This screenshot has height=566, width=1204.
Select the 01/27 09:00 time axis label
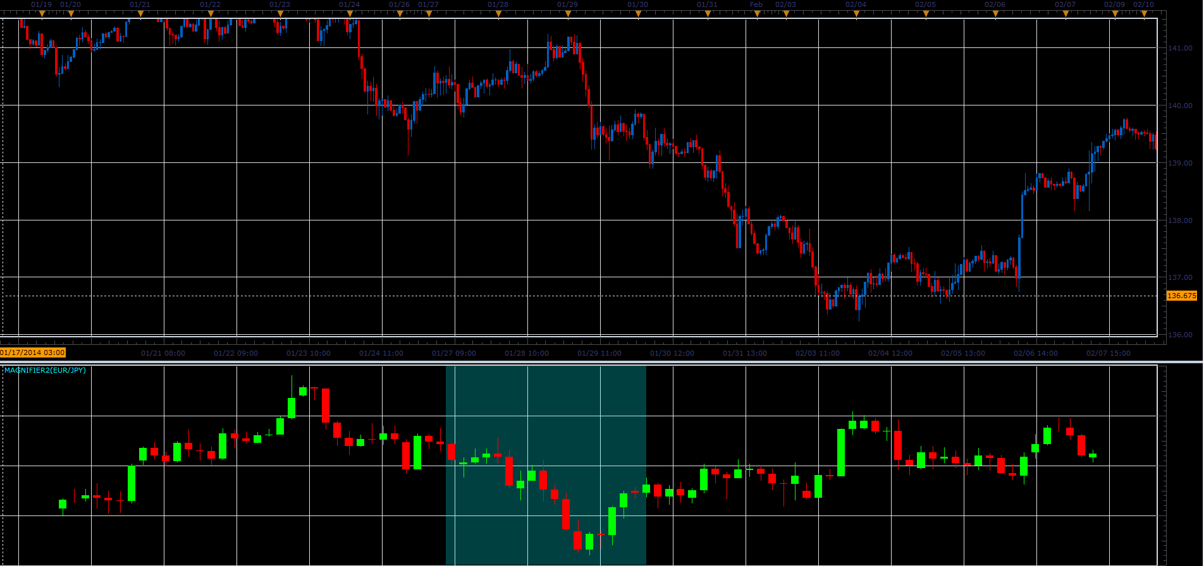click(454, 353)
